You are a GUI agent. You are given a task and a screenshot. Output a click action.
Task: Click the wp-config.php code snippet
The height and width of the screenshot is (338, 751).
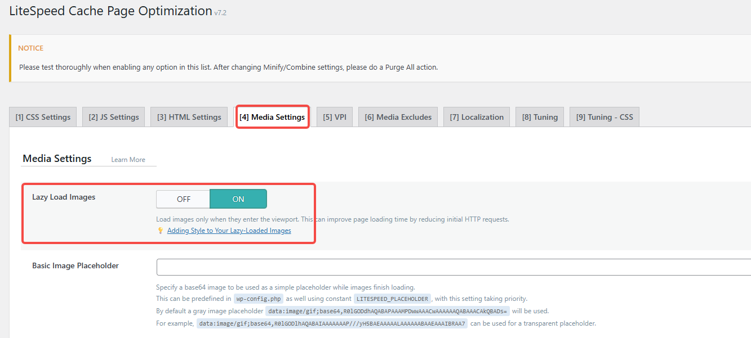(258, 298)
